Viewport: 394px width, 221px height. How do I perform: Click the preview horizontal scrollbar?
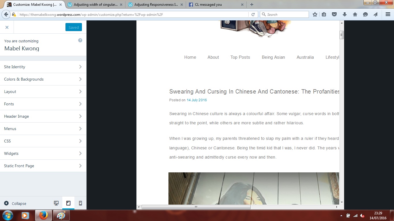(196, 207)
